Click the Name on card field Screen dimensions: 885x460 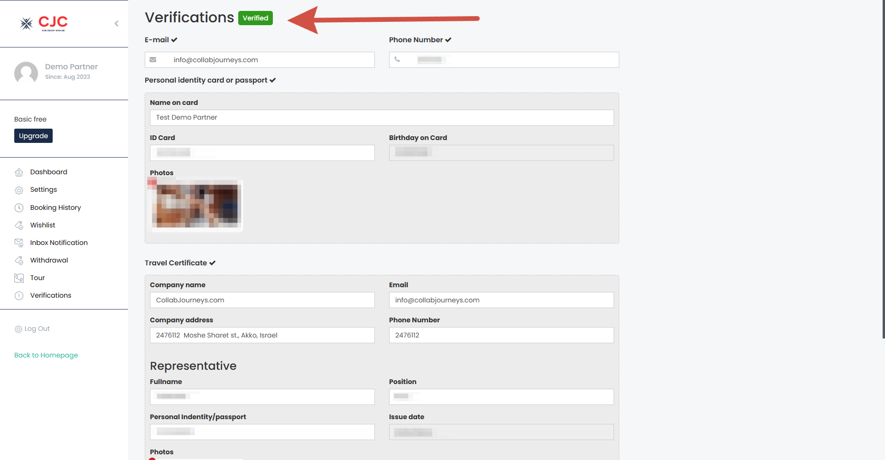click(x=382, y=118)
